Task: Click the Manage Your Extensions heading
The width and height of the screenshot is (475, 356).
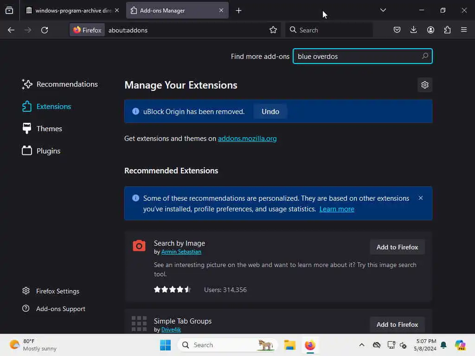Action: pyautogui.click(x=181, y=85)
